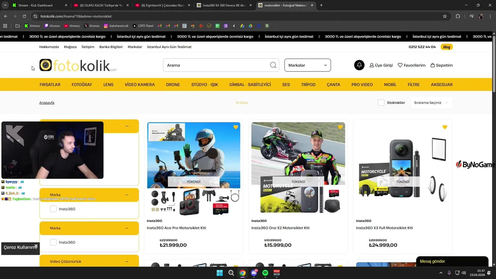Open Spotify from the taskbar
The width and height of the screenshot is (496, 279).
[265, 273]
